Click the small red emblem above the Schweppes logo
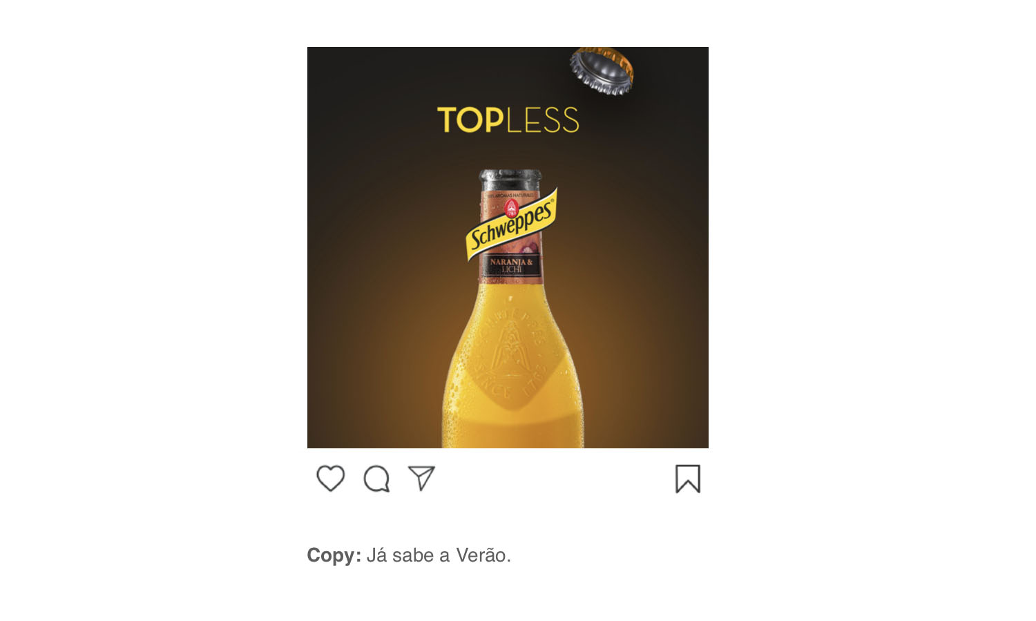Screen dimensions: 1036x621 pyautogui.click(x=511, y=207)
